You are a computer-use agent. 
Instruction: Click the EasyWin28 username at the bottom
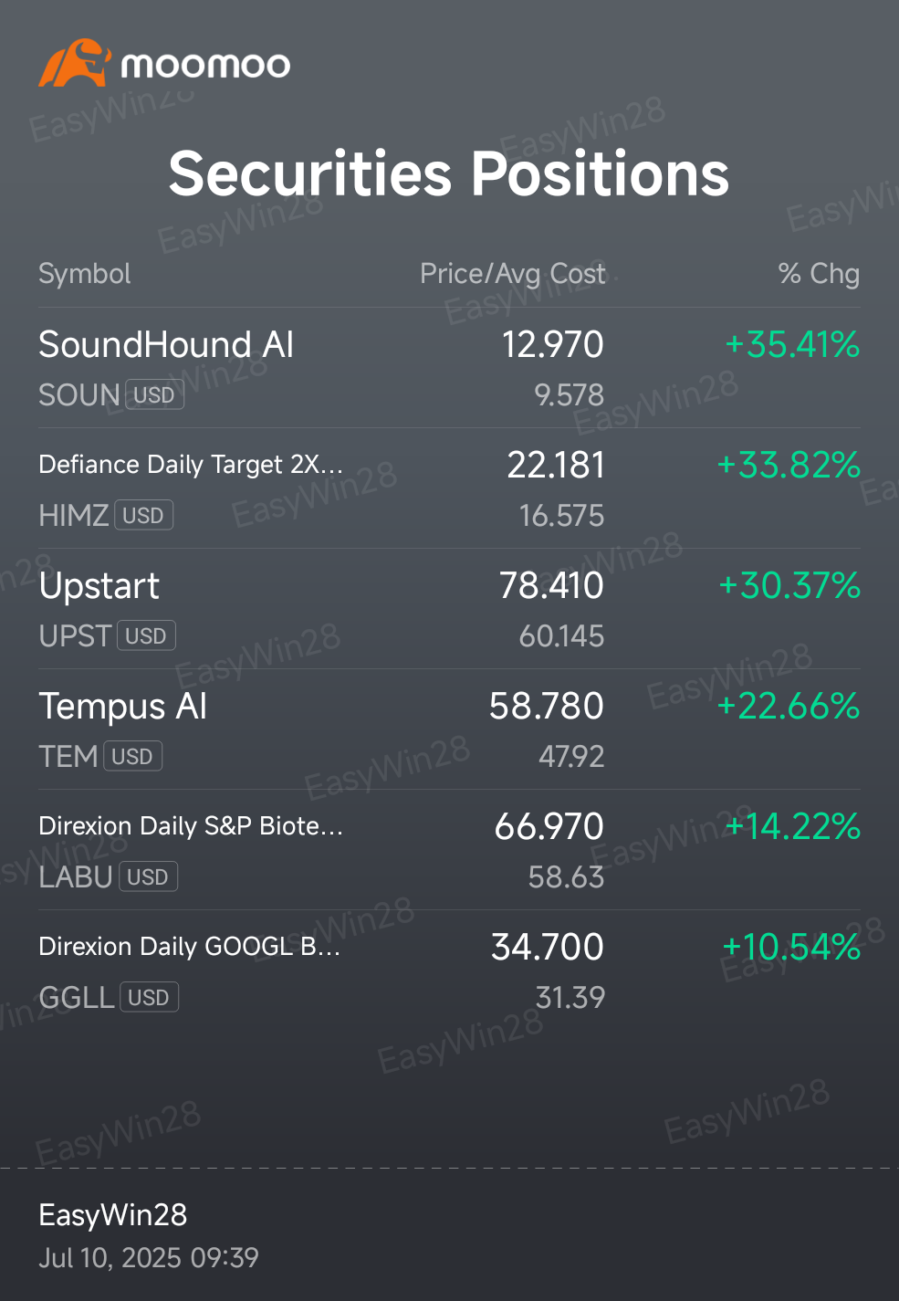coord(113,1215)
